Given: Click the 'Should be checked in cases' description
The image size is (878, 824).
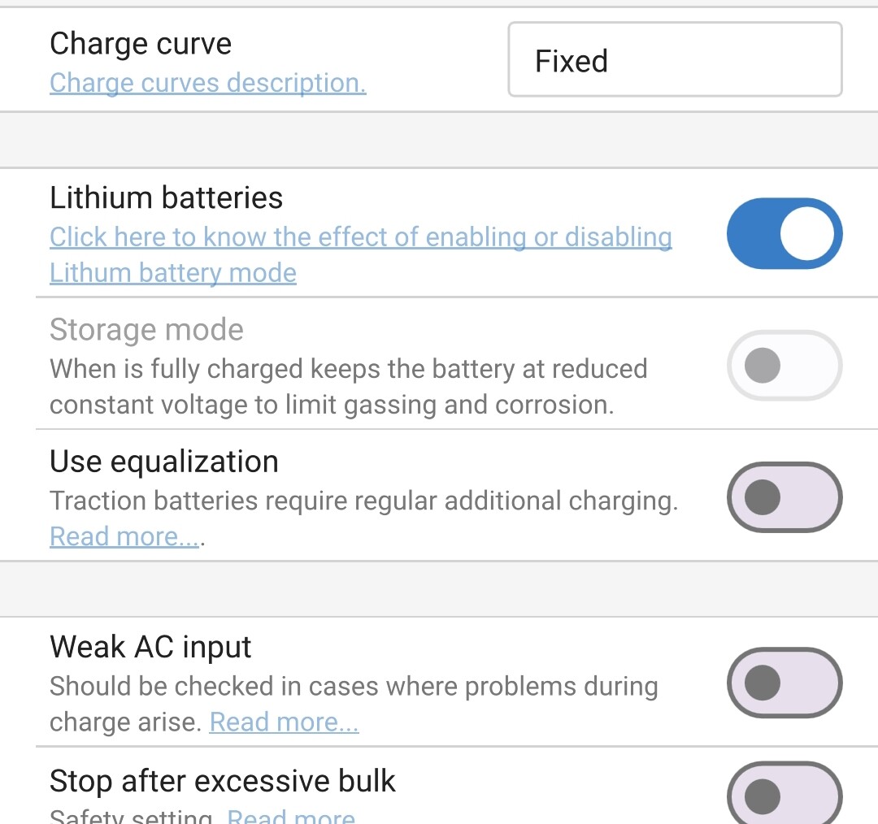Looking at the screenshot, I should 353,686.
